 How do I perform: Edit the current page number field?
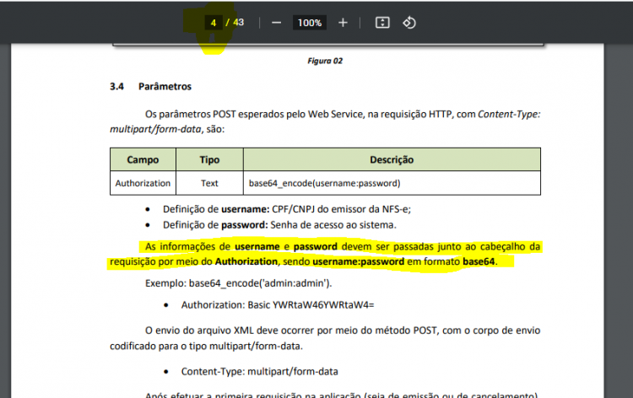pos(214,23)
